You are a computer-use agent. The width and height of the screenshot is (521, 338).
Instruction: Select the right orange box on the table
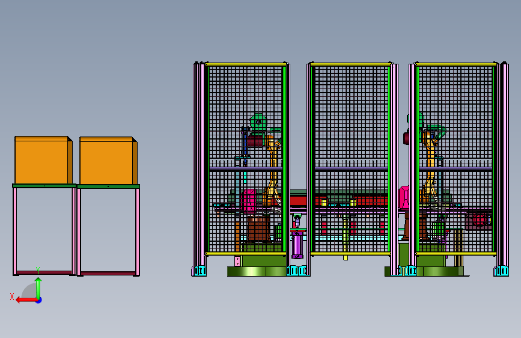108,161
